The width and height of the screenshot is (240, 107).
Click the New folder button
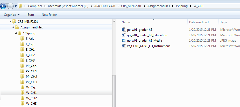click(49, 15)
